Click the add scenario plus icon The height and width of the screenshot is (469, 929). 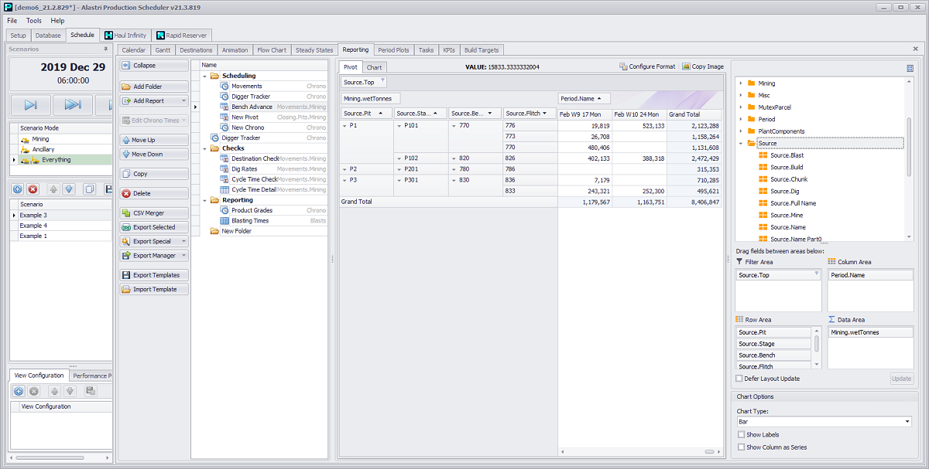point(18,189)
